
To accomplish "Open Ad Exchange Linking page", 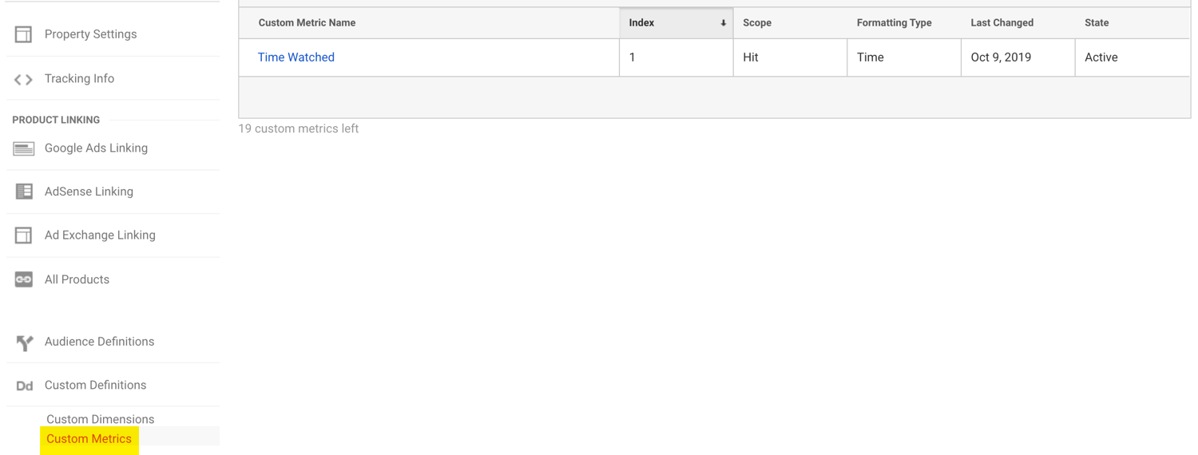I will tap(100, 235).
